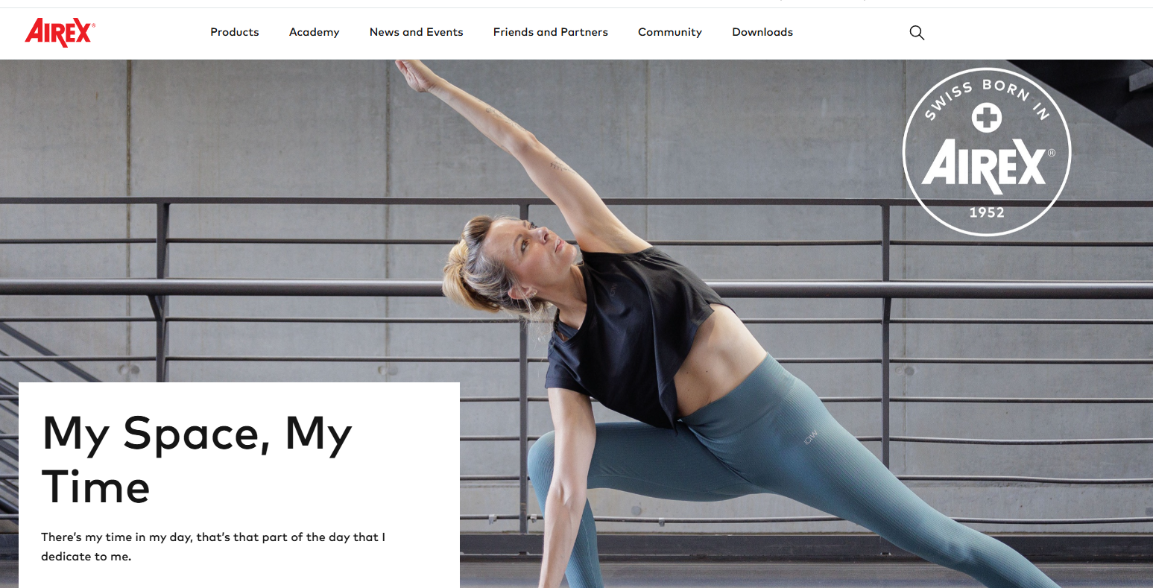The image size is (1153, 588).
Task: Click the Swiss Born in AIREX circular badge
Action: click(987, 152)
